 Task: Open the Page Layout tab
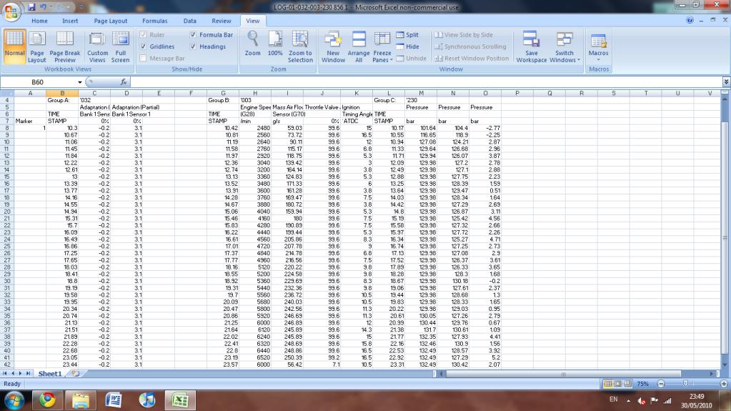click(111, 21)
